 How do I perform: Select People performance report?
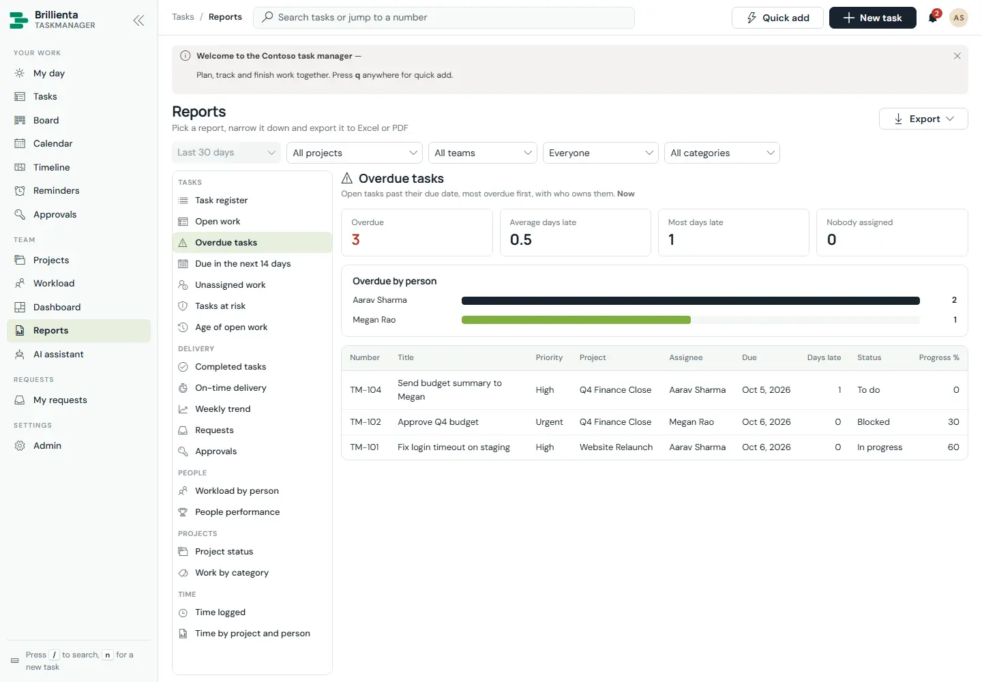(252, 512)
